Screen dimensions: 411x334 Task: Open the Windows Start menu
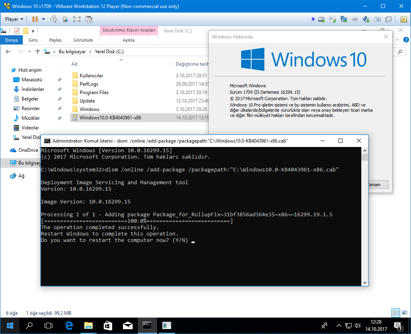[10, 326]
